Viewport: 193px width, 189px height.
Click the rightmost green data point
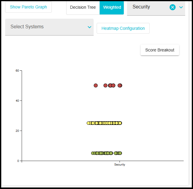coord(120,153)
